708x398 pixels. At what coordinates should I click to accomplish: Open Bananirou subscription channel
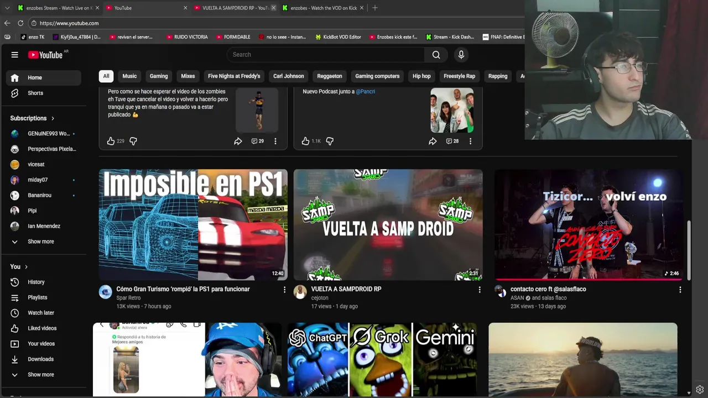pyautogui.click(x=43, y=195)
